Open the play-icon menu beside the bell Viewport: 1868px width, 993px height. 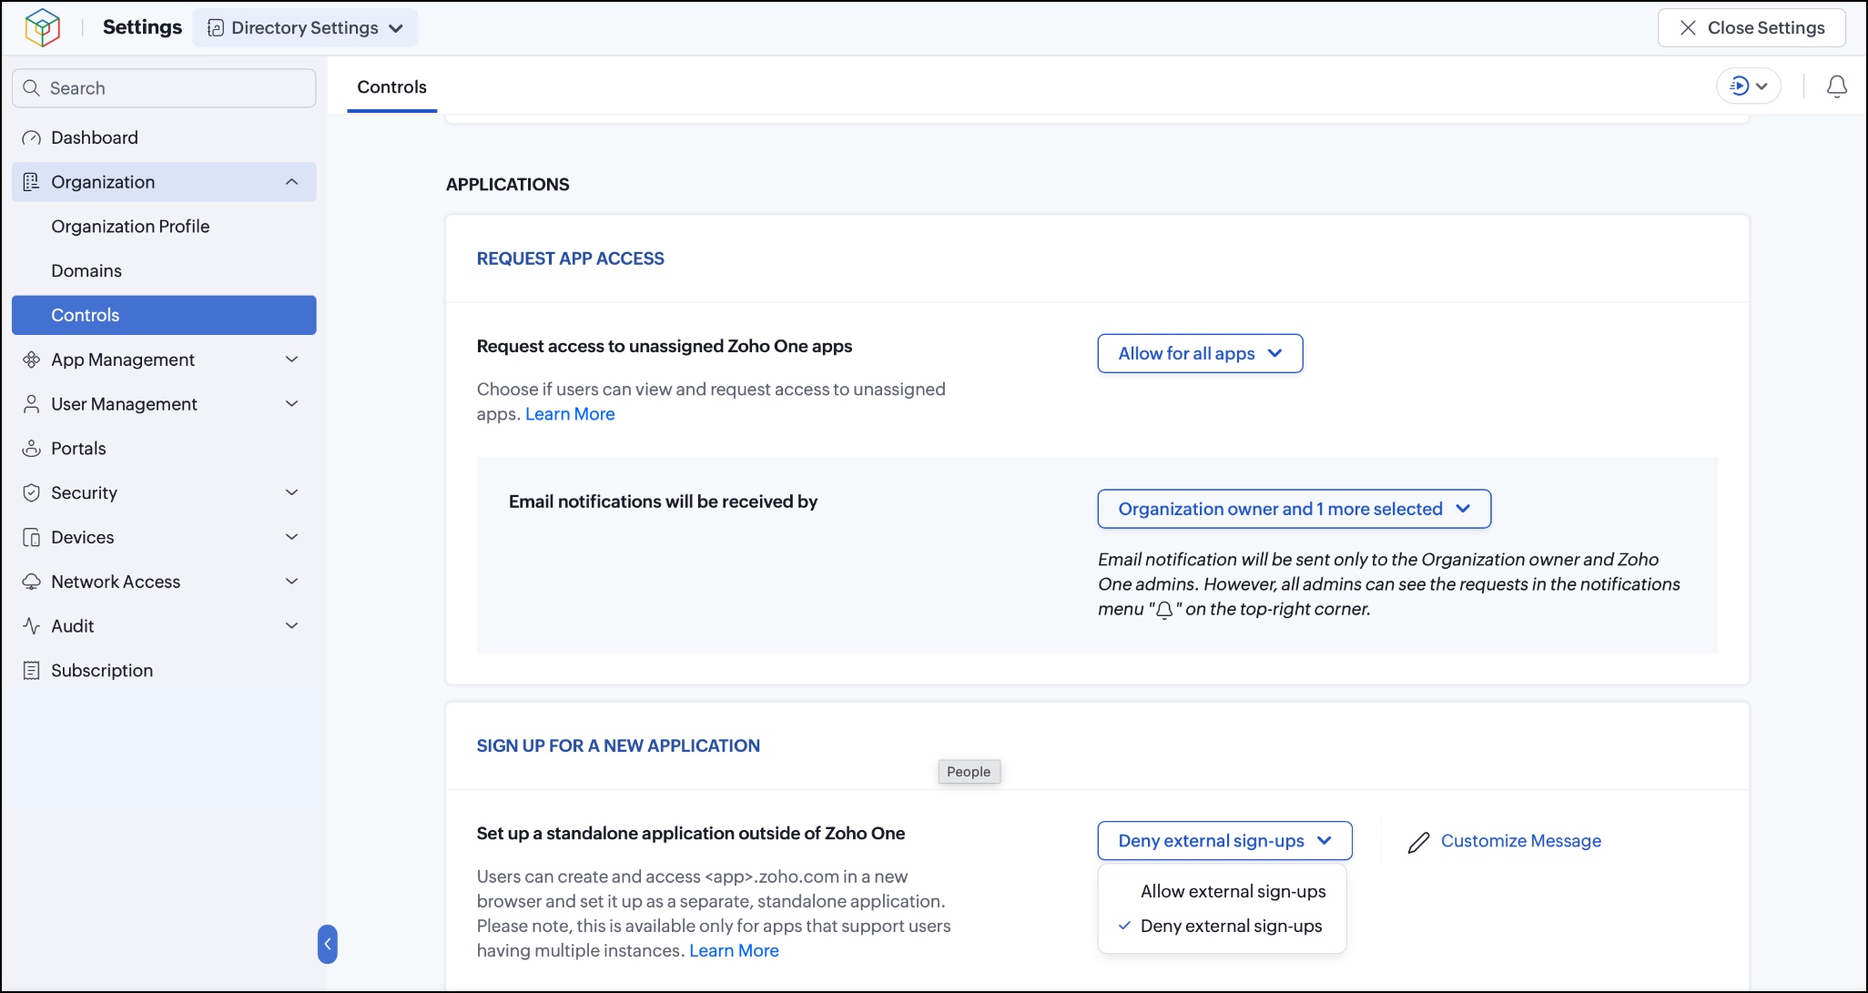pyautogui.click(x=1748, y=86)
